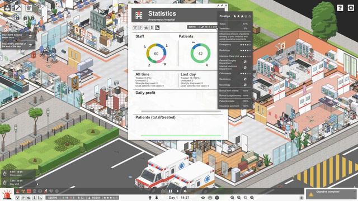This screenshot has width=358, height=201.
Task: Click the Cardiology row in Prestige tooltip
Action: point(235,79)
